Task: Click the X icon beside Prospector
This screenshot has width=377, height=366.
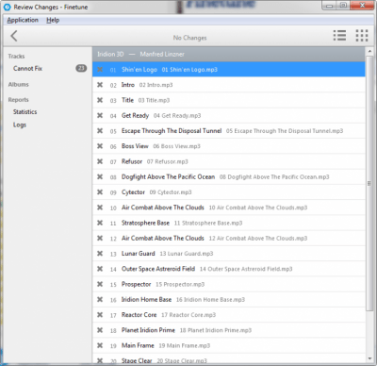Action: (100, 284)
